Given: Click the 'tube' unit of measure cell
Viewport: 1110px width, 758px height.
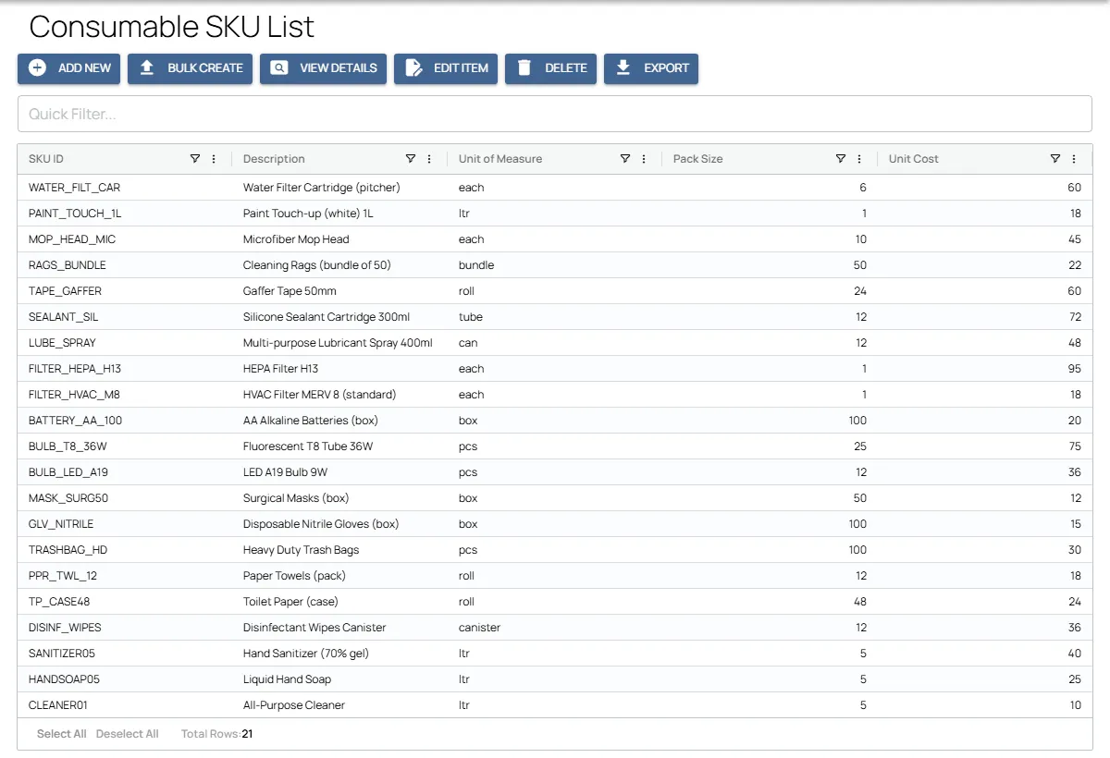Looking at the screenshot, I should tap(555, 317).
